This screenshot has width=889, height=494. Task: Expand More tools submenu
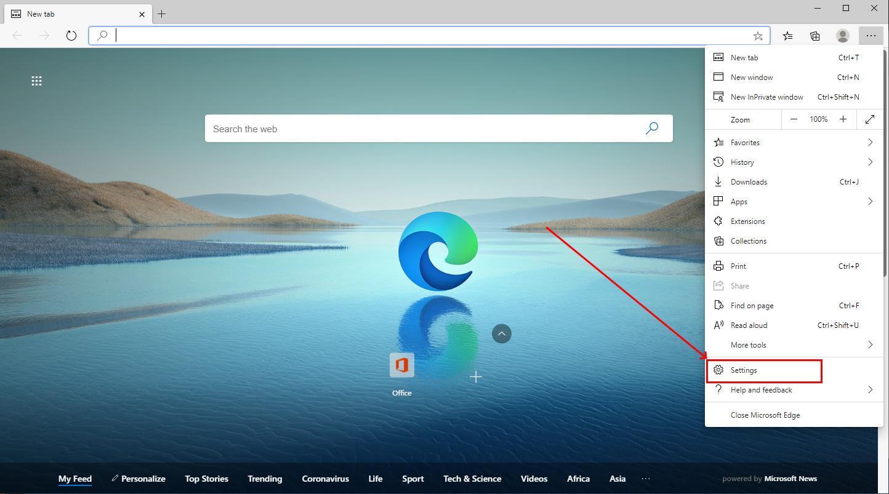[794, 345]
